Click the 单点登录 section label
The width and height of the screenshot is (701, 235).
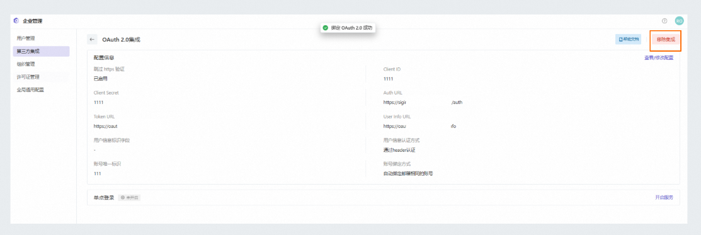click(x=104, y=197)
